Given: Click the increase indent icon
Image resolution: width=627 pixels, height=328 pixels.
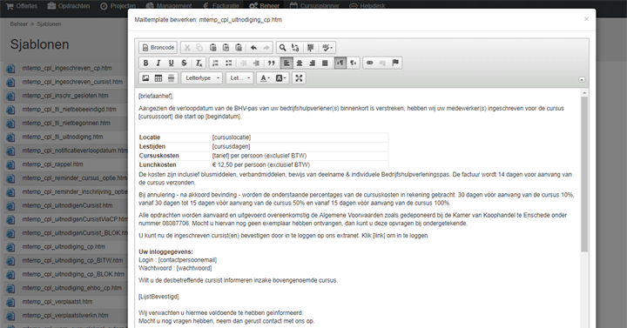Looking at the screenshot, I should pos(256,63).
